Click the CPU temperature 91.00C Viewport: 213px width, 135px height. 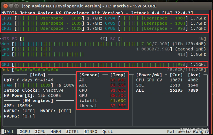[x=118, y=90]
